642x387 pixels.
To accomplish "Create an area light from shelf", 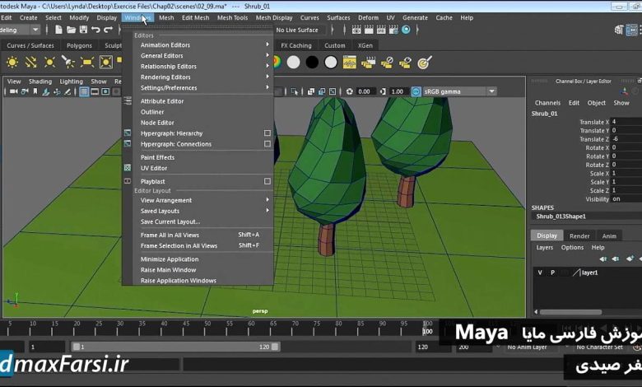I will [x=86, y=63].
